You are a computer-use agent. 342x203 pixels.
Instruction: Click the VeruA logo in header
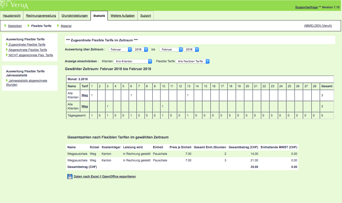pyautogui.click(x=19, y=5)
